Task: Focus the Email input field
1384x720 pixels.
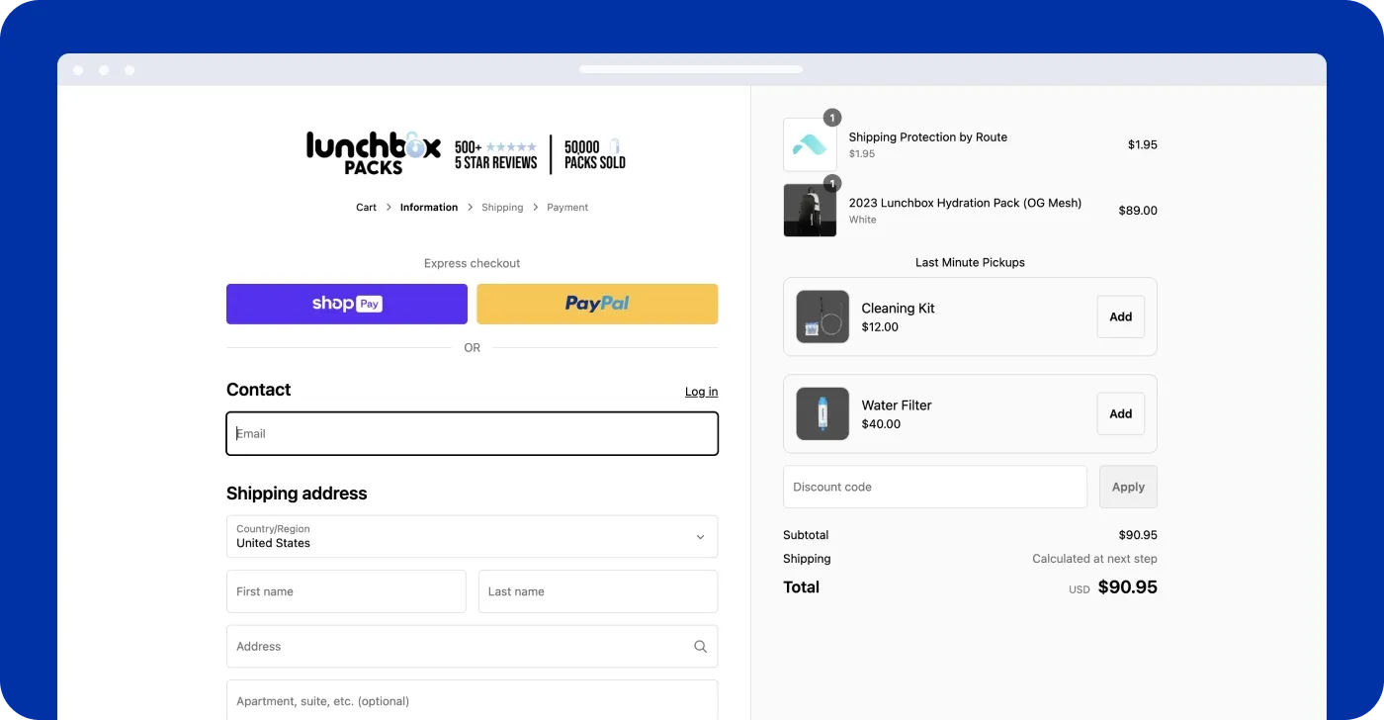Action: 472,433
